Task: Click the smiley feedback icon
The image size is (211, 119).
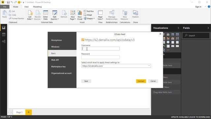Action: pyautogui.click(x=19, y=2)
